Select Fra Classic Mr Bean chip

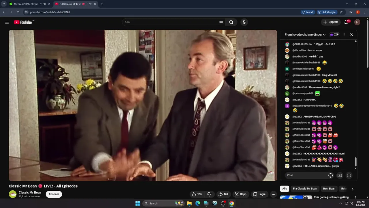[305, 189]
